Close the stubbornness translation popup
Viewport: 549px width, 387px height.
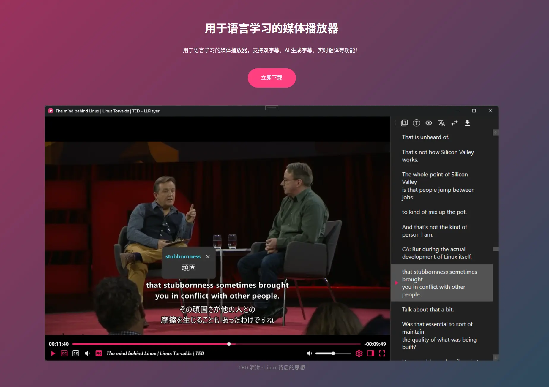click(208, 256)
